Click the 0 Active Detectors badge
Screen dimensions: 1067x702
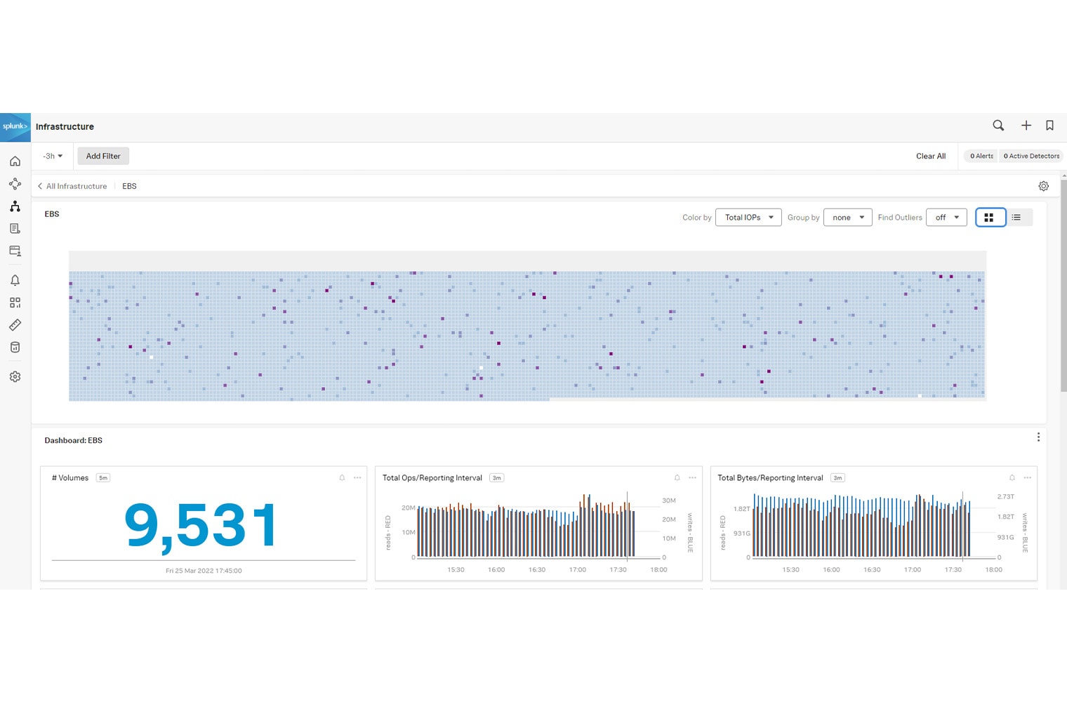[1030, 156]
